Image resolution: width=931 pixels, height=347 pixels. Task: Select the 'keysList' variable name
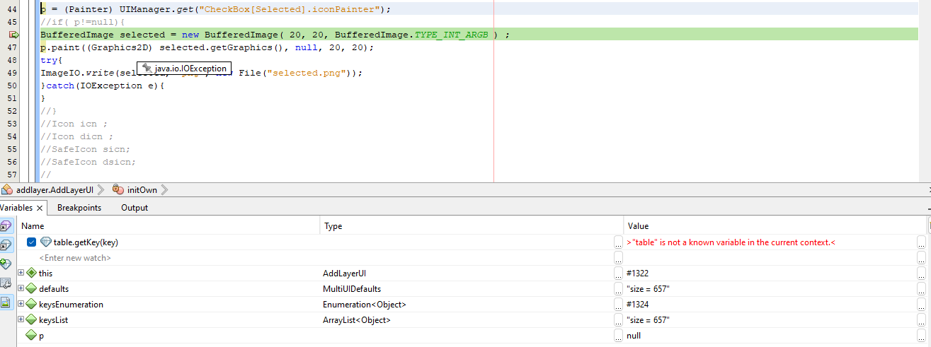click(x=53, y=320)
